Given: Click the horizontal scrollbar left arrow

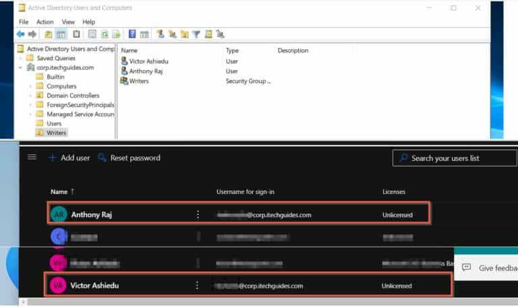Looking at the screenshot, I should point(23,301).
